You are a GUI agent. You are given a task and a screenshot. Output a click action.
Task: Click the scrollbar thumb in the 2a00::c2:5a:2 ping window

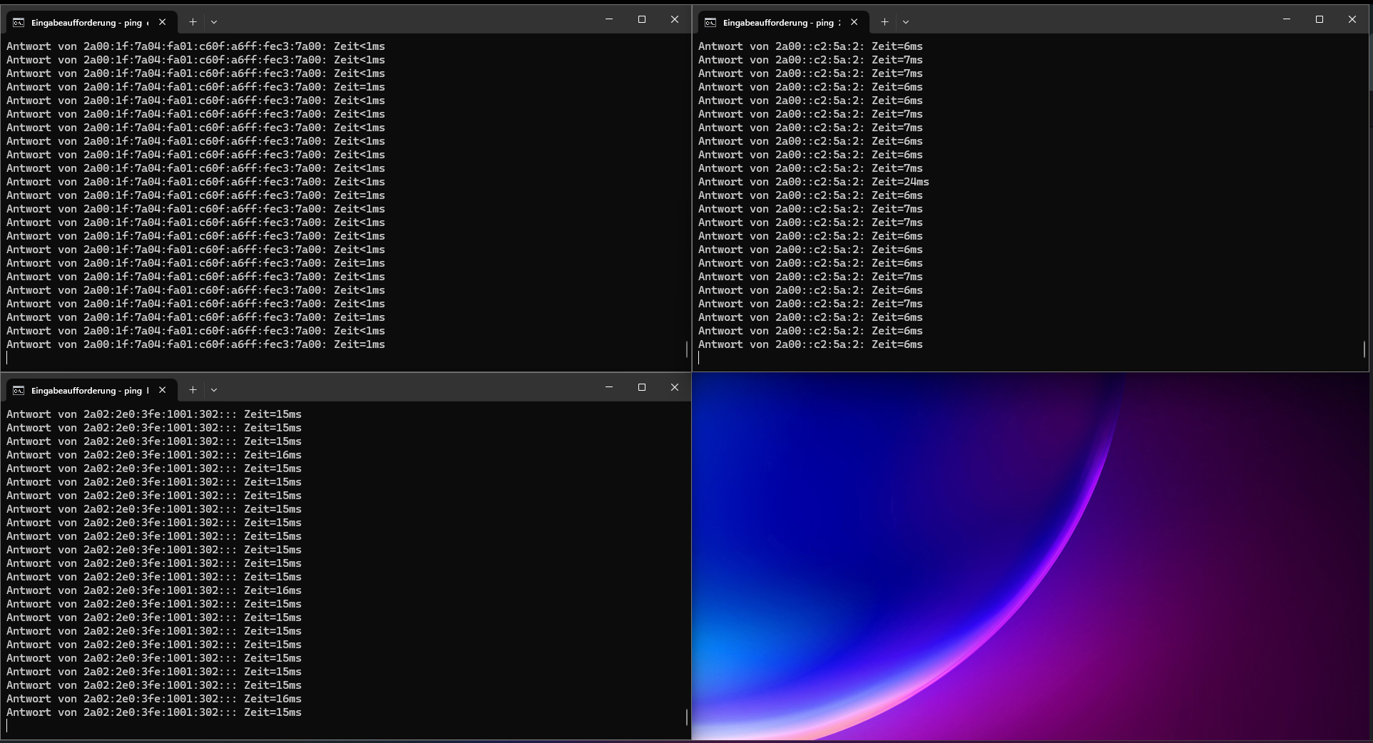pos(1364,349)
